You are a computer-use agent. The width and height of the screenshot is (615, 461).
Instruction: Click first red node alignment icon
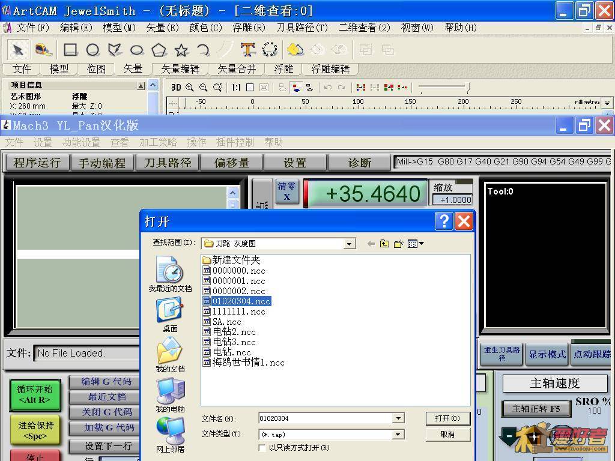coord(360,88)
